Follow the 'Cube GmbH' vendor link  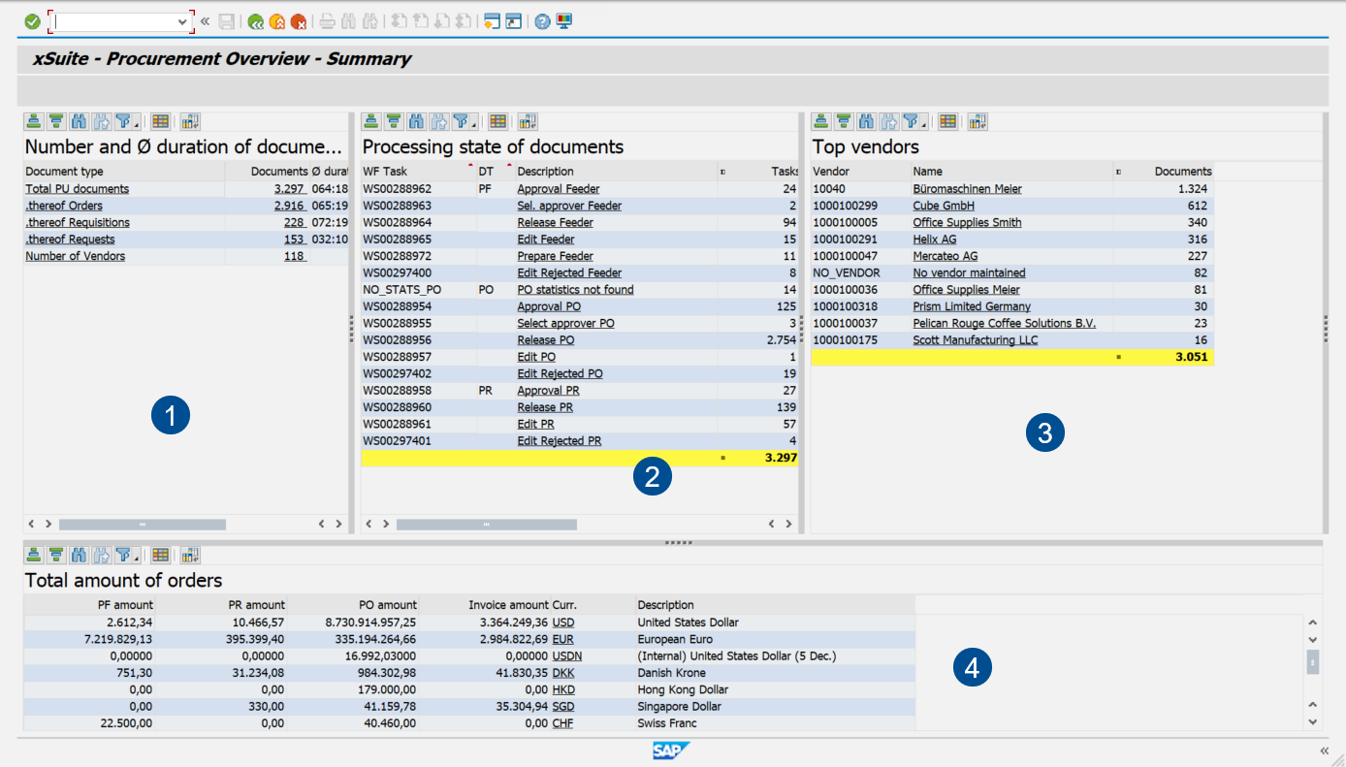pos(943,205)
